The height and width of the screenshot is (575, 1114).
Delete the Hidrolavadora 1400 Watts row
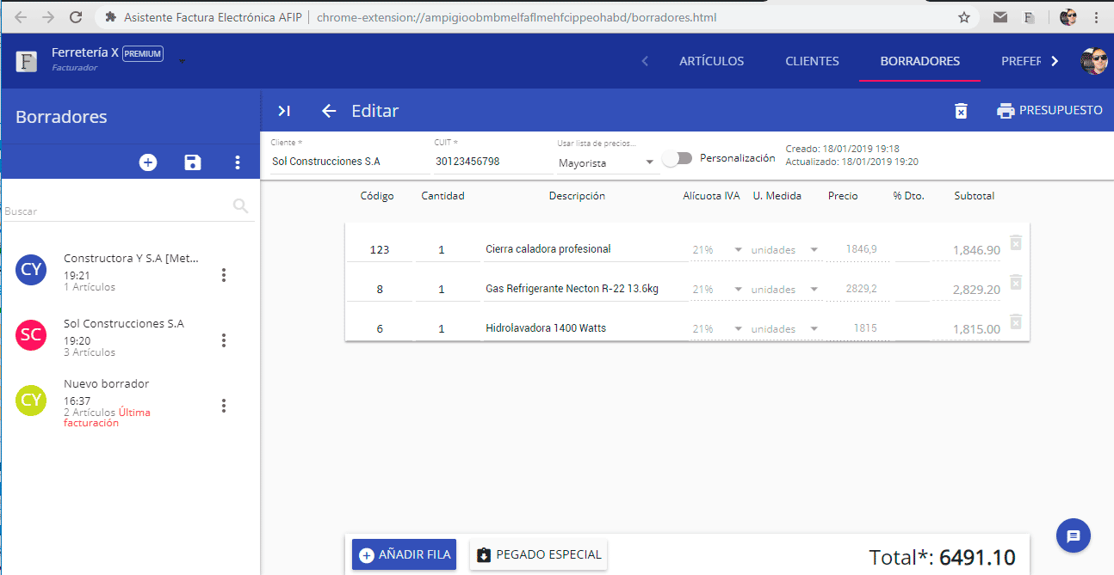pyautogui.click(x=1015, y=322)
